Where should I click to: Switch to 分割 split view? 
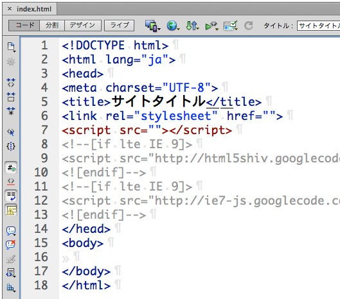tap(52, 25)
